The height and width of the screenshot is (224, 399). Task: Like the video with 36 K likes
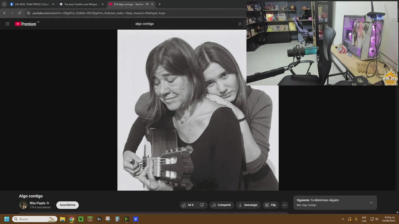click(x=188, y=205)
